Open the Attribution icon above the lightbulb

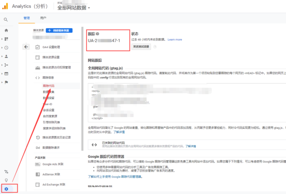click(x=6, y=172)
